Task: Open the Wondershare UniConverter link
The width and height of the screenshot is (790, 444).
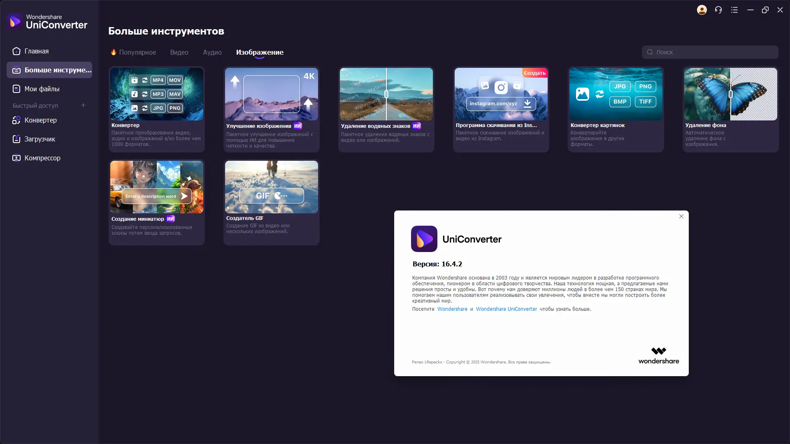Action: pyautogui.click(x=506, y=309)
